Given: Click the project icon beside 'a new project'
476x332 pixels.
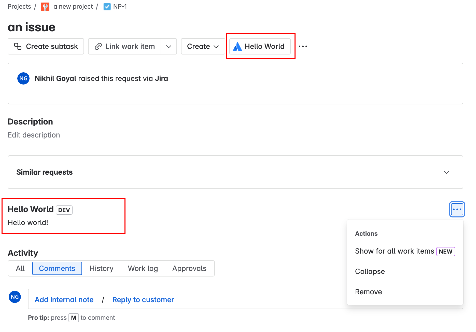Looking at the screenshot, I should pyautogui.click(x=45, y=7).
